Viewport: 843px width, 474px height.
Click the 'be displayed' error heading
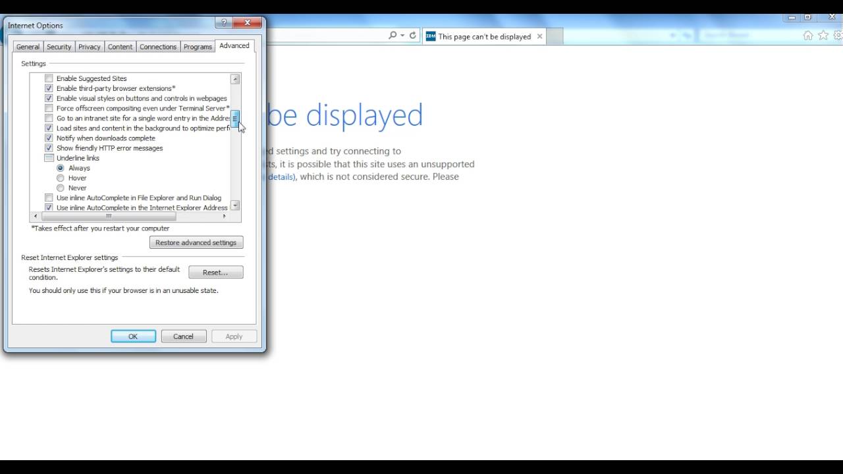(344, 115)
